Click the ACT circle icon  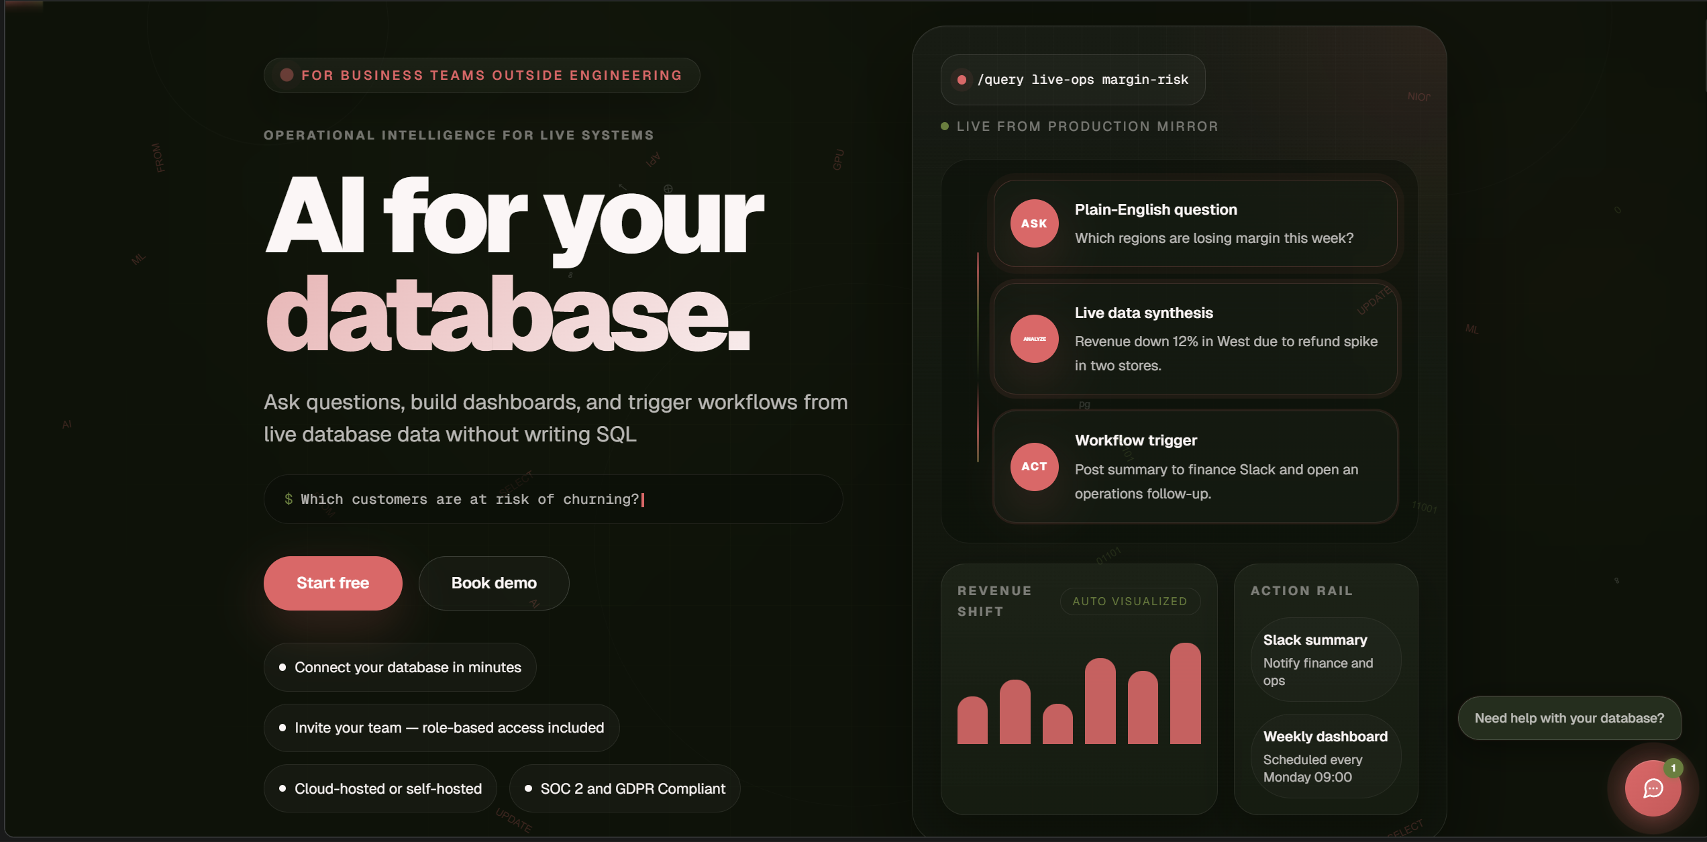(x=1034, y=466)
